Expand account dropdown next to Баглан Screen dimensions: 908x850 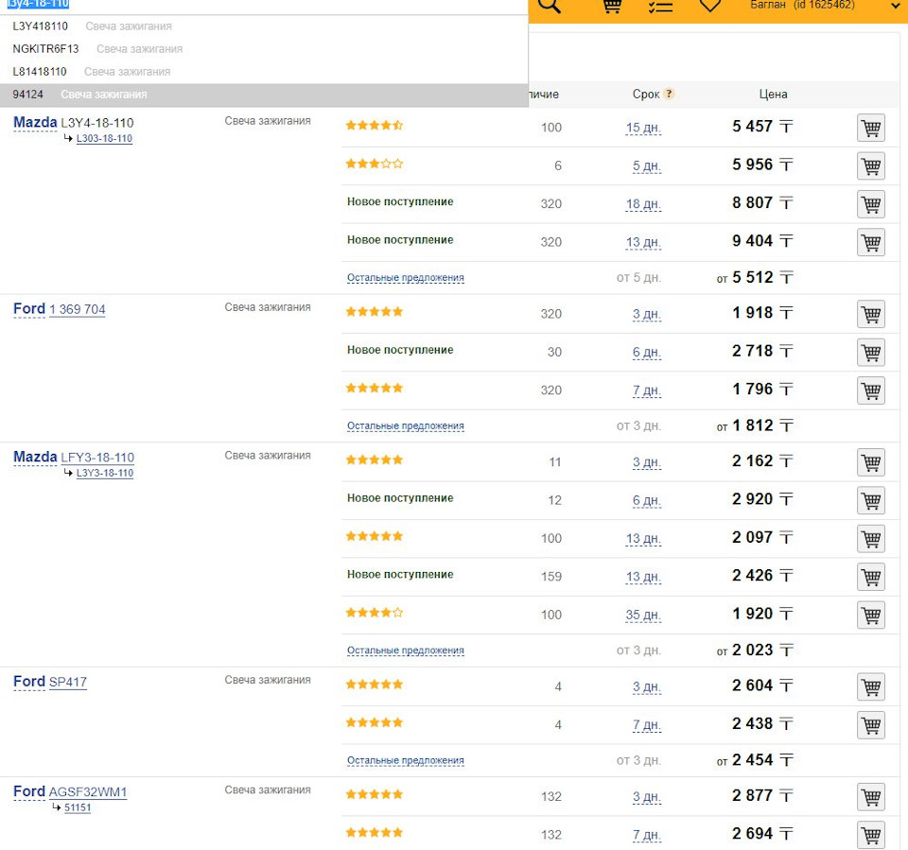895,6
